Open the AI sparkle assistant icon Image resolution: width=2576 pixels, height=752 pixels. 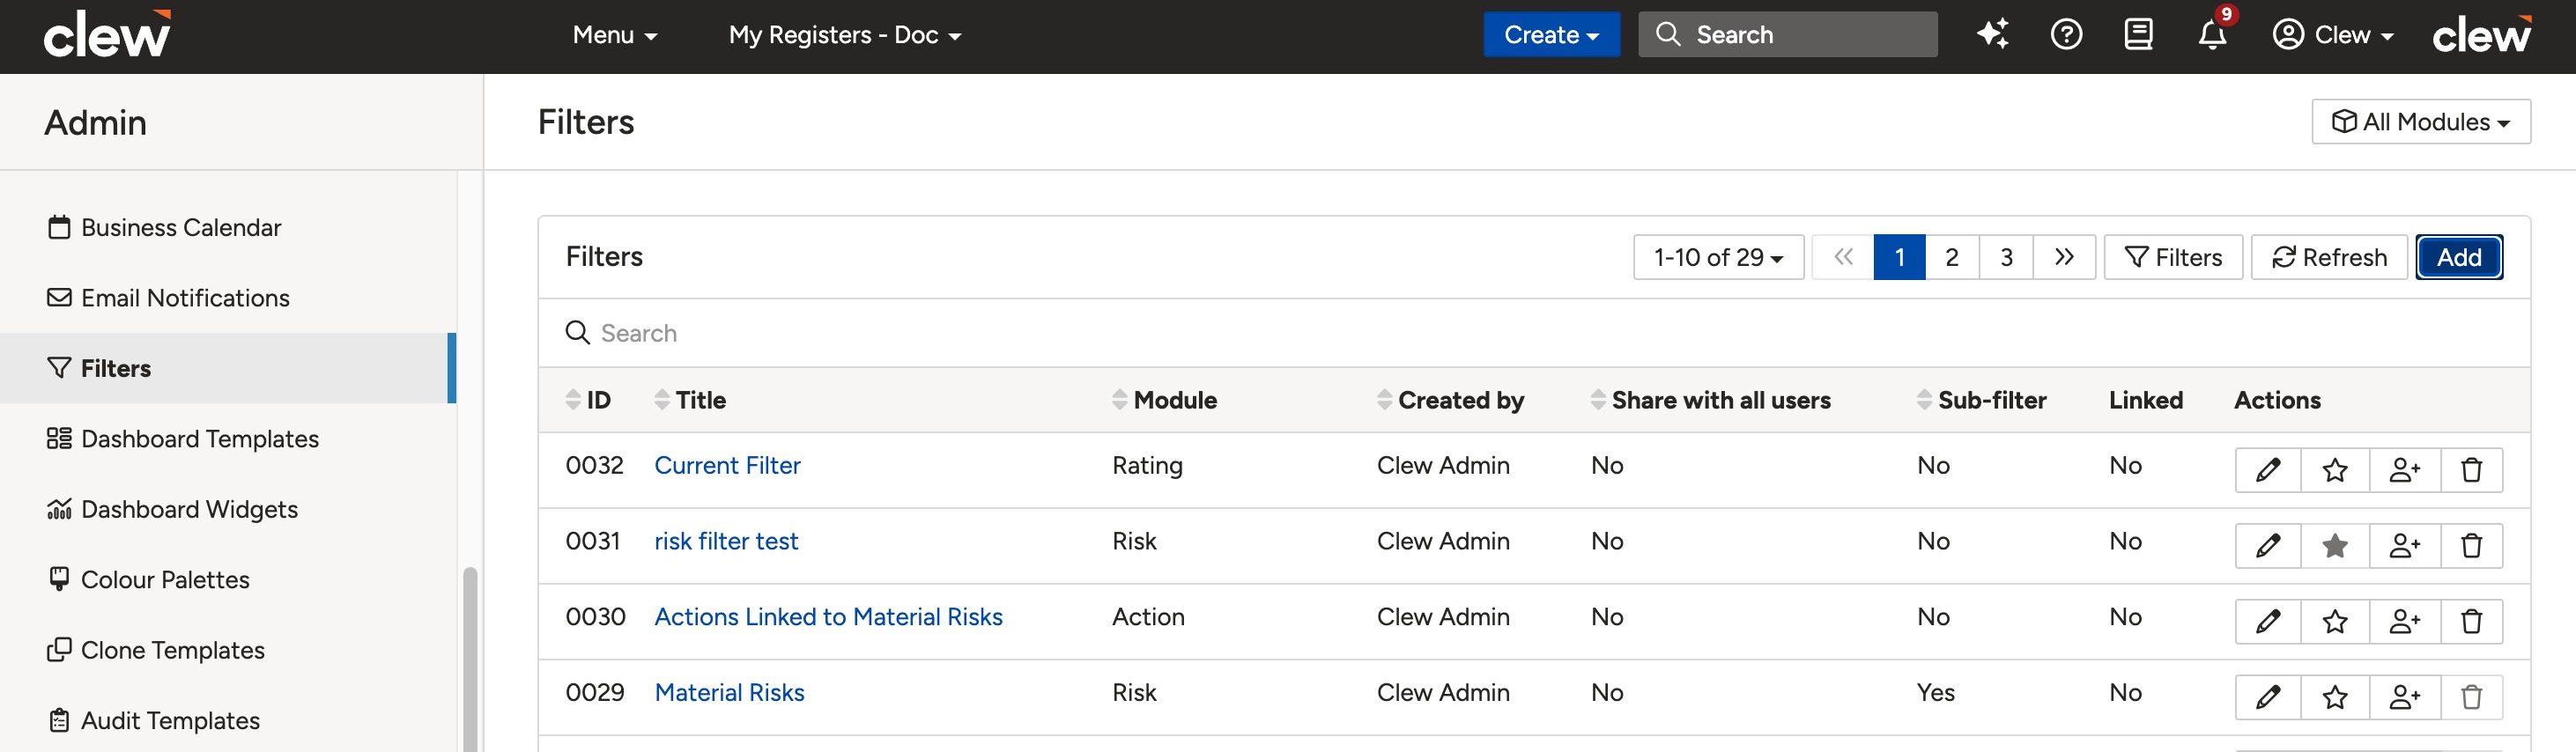click(1992, 35)
